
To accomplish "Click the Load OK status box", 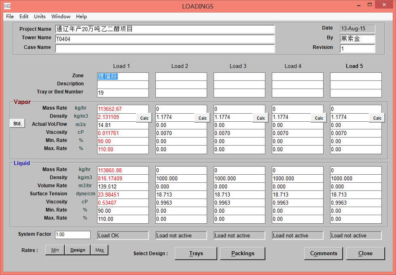I will pos(123,235).
